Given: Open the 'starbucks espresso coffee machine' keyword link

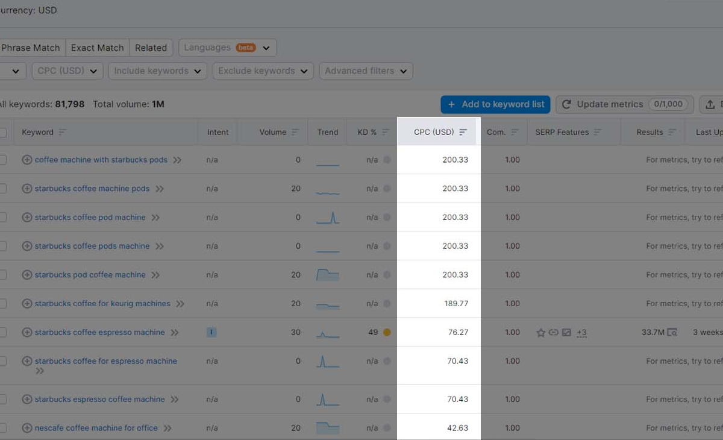Looking at the screenshot, I should pos(100,399).
